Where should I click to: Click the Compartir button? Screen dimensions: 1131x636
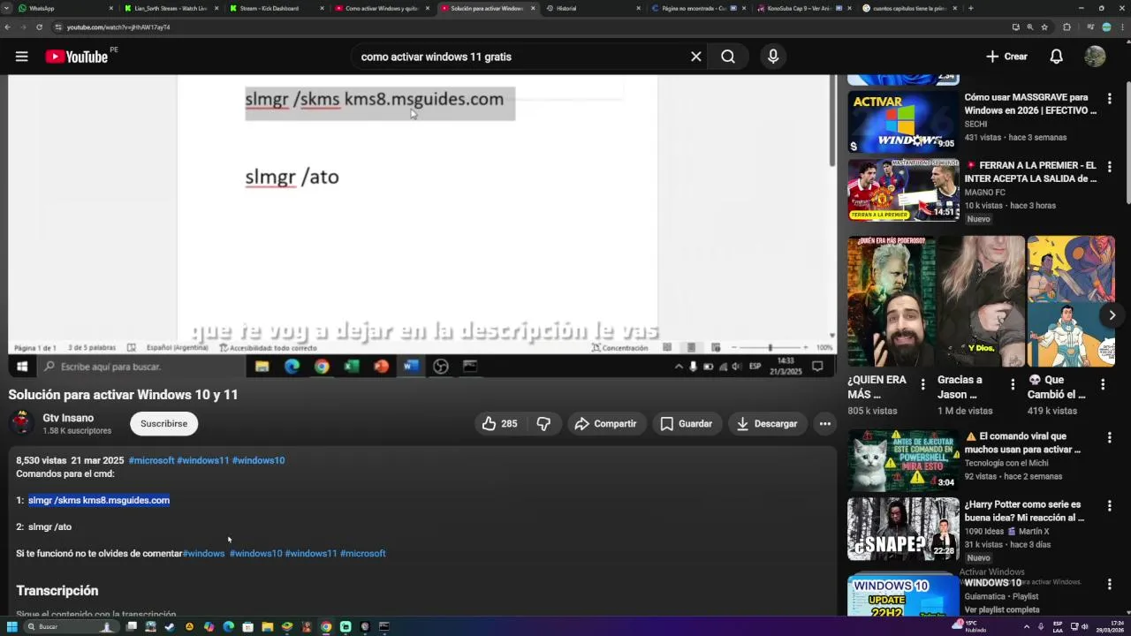pyautogui.click(x=605, y=424)
